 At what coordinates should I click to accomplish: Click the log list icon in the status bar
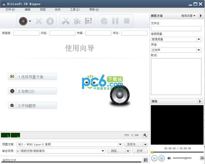[146, 160]
